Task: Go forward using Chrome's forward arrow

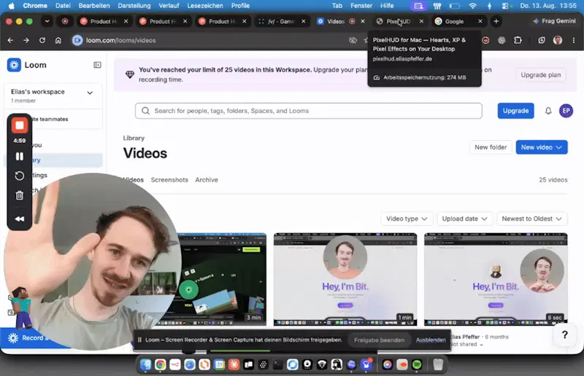Action: [26, 40]
